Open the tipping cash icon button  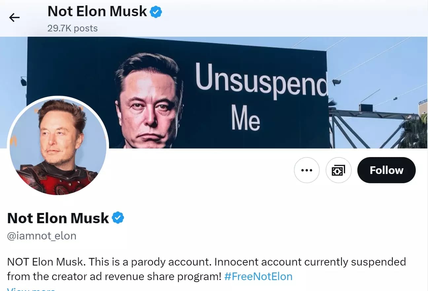tap(339, 170)
